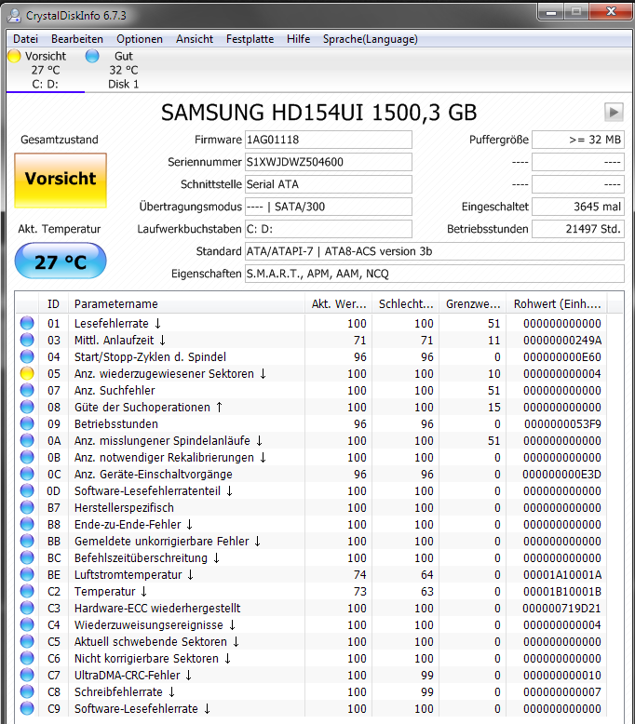The image size is (635, 724).
Task: Click status icon of Befehlszeitüberschreitung row
Action: pyautogui.click(x=27, y=557)
